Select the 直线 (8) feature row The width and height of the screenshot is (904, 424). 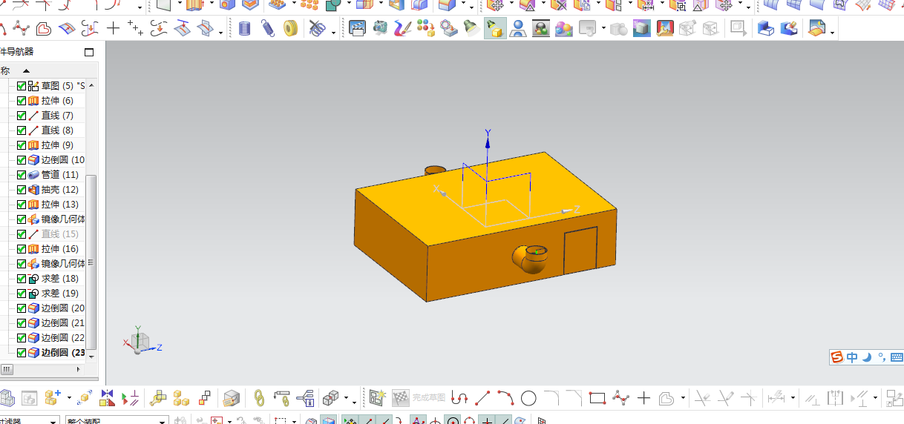[x=49, y=130]
